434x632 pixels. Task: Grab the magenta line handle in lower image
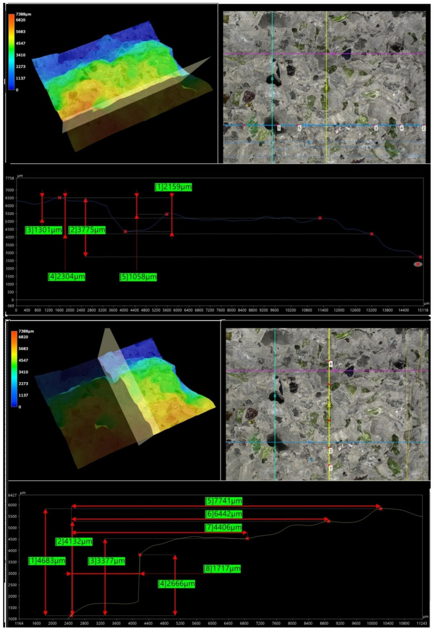coord(335,371)
